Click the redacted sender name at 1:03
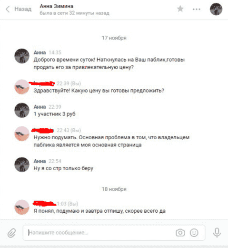This screenshot has height=248, width=228. click(x=45, y=204)
